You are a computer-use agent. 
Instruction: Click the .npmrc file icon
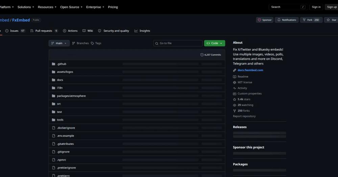click(53, 160)
